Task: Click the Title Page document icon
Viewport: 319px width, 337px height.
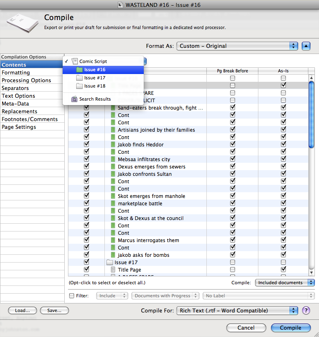Action: pos(114,270)
